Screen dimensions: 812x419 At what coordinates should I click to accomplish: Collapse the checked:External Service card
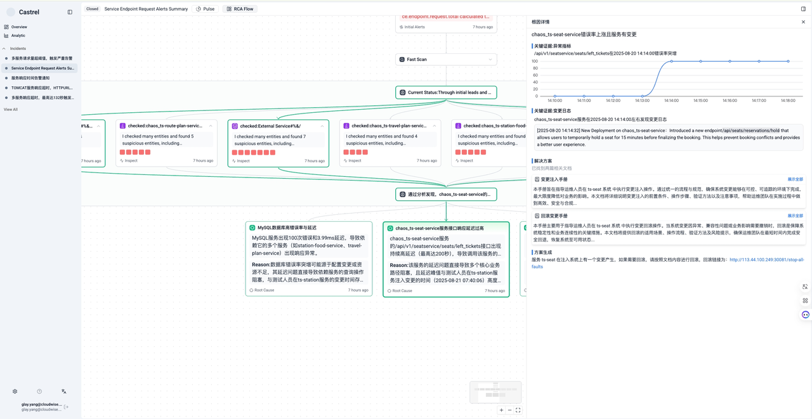coord(322,126)
